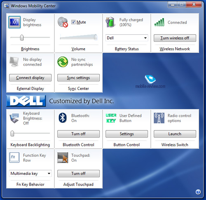
Task: Click the Adjust Touchpad label
Action: pos(78,184)
